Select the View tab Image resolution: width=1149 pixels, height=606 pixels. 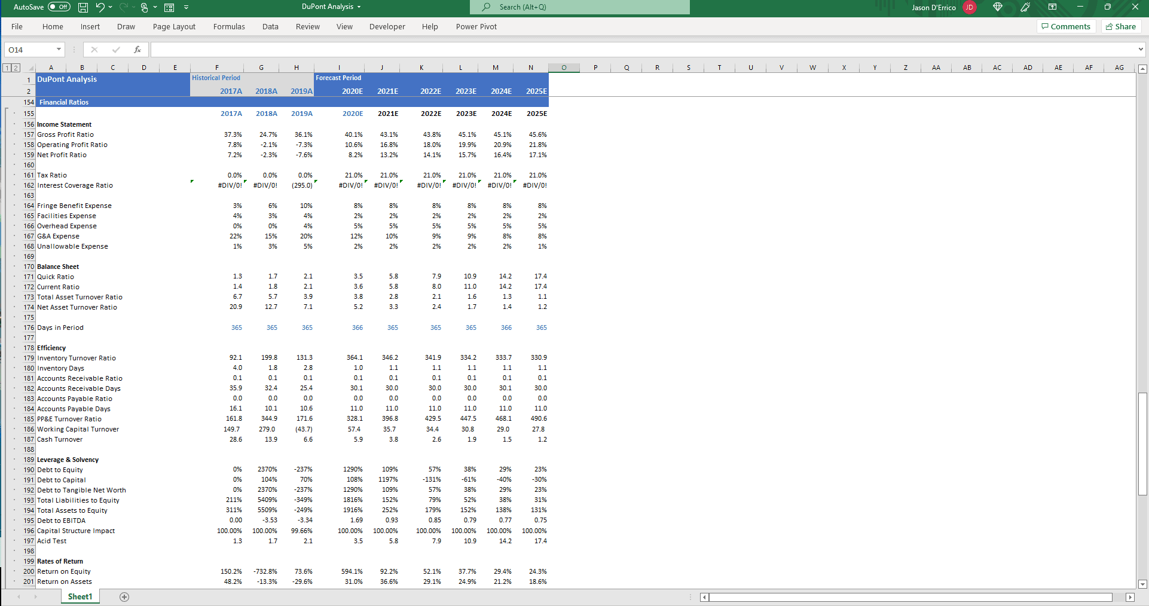tap(344, 26)
